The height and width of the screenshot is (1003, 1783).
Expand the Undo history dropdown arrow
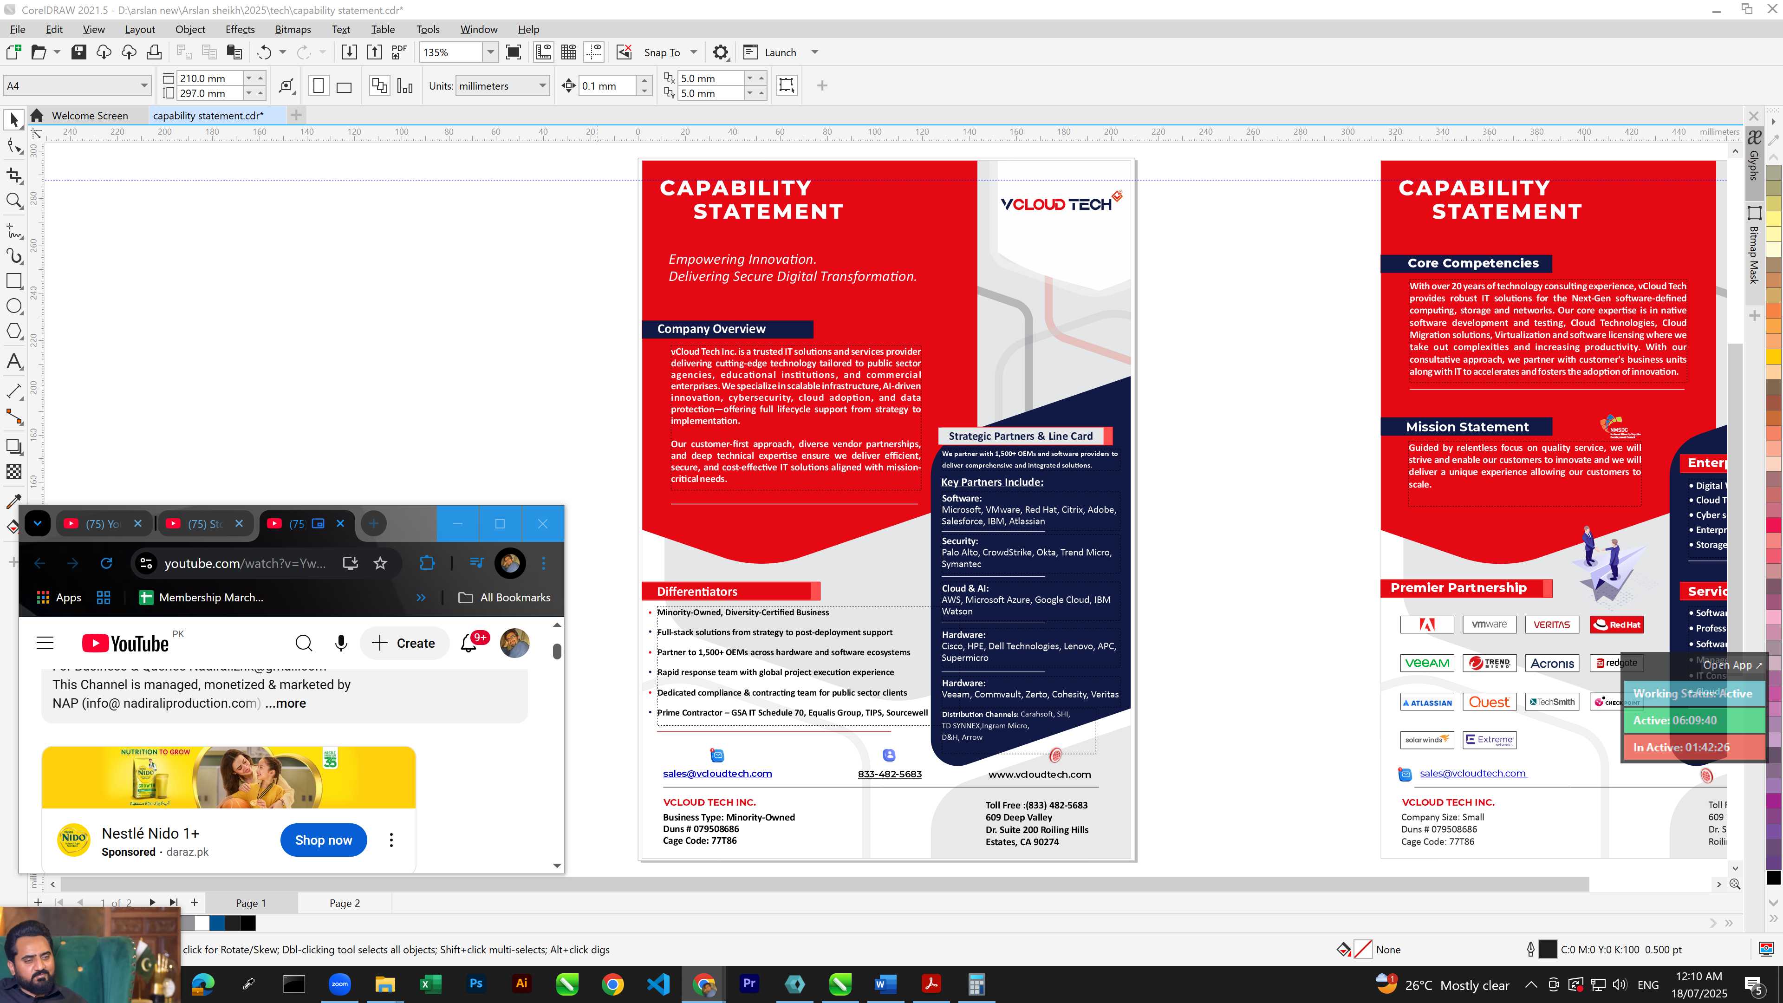click(x=282, y=52)
